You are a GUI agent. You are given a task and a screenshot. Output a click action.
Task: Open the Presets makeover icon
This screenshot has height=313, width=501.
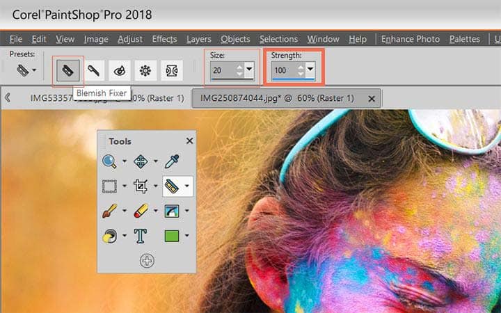[23, 70]
